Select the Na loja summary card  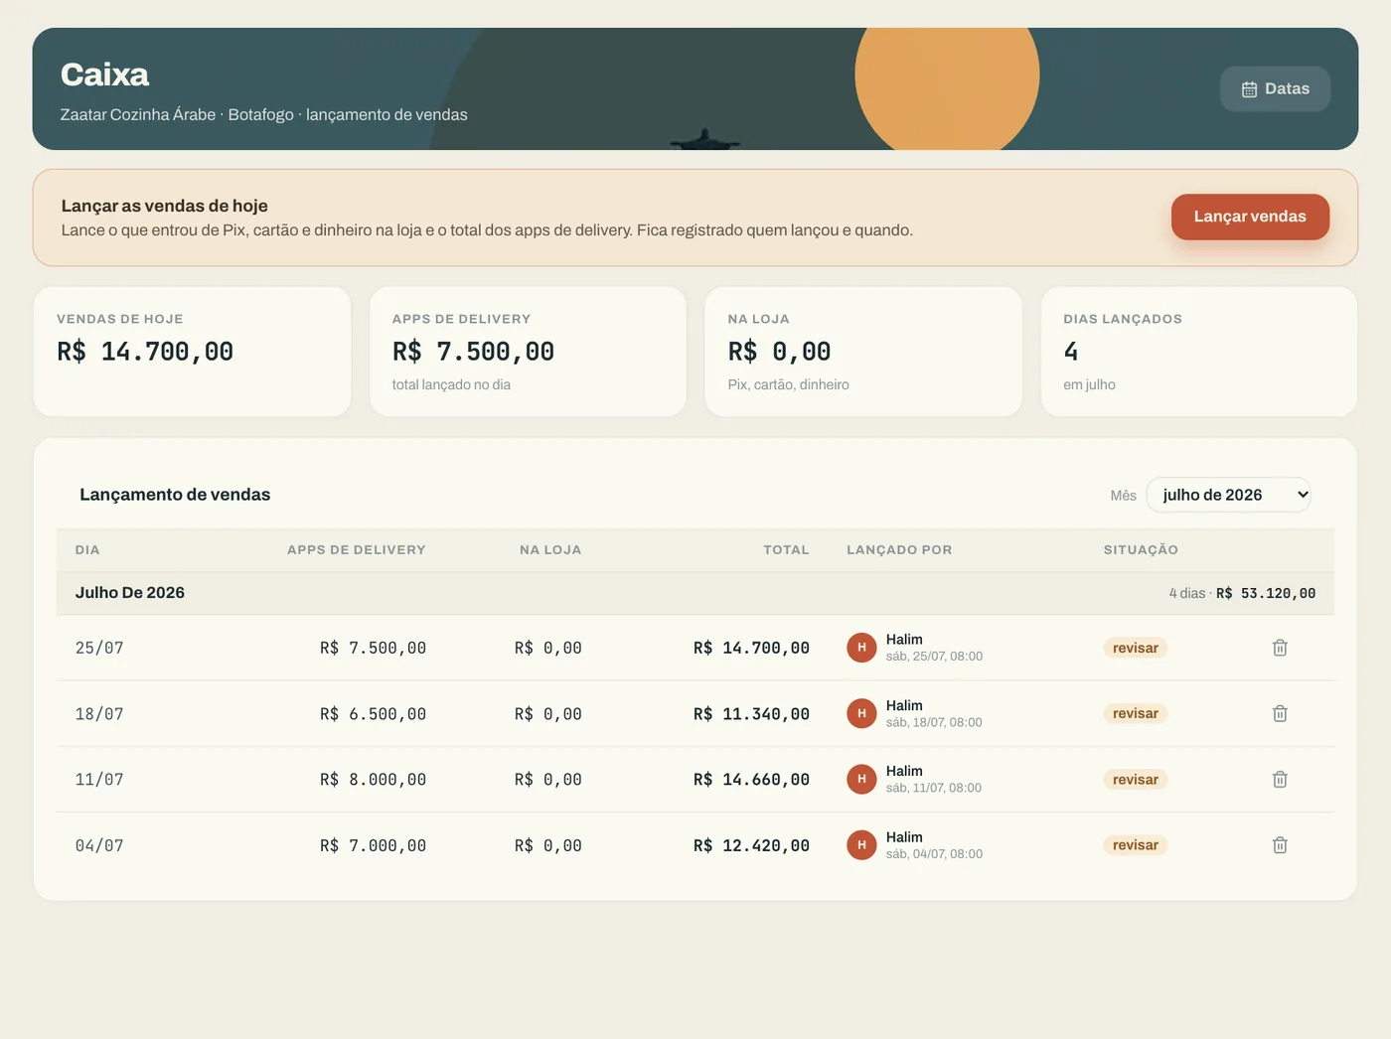863,352
